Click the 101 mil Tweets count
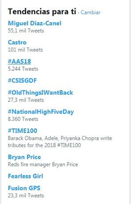This screenshot has height=204, width=131. coord(25,50)
